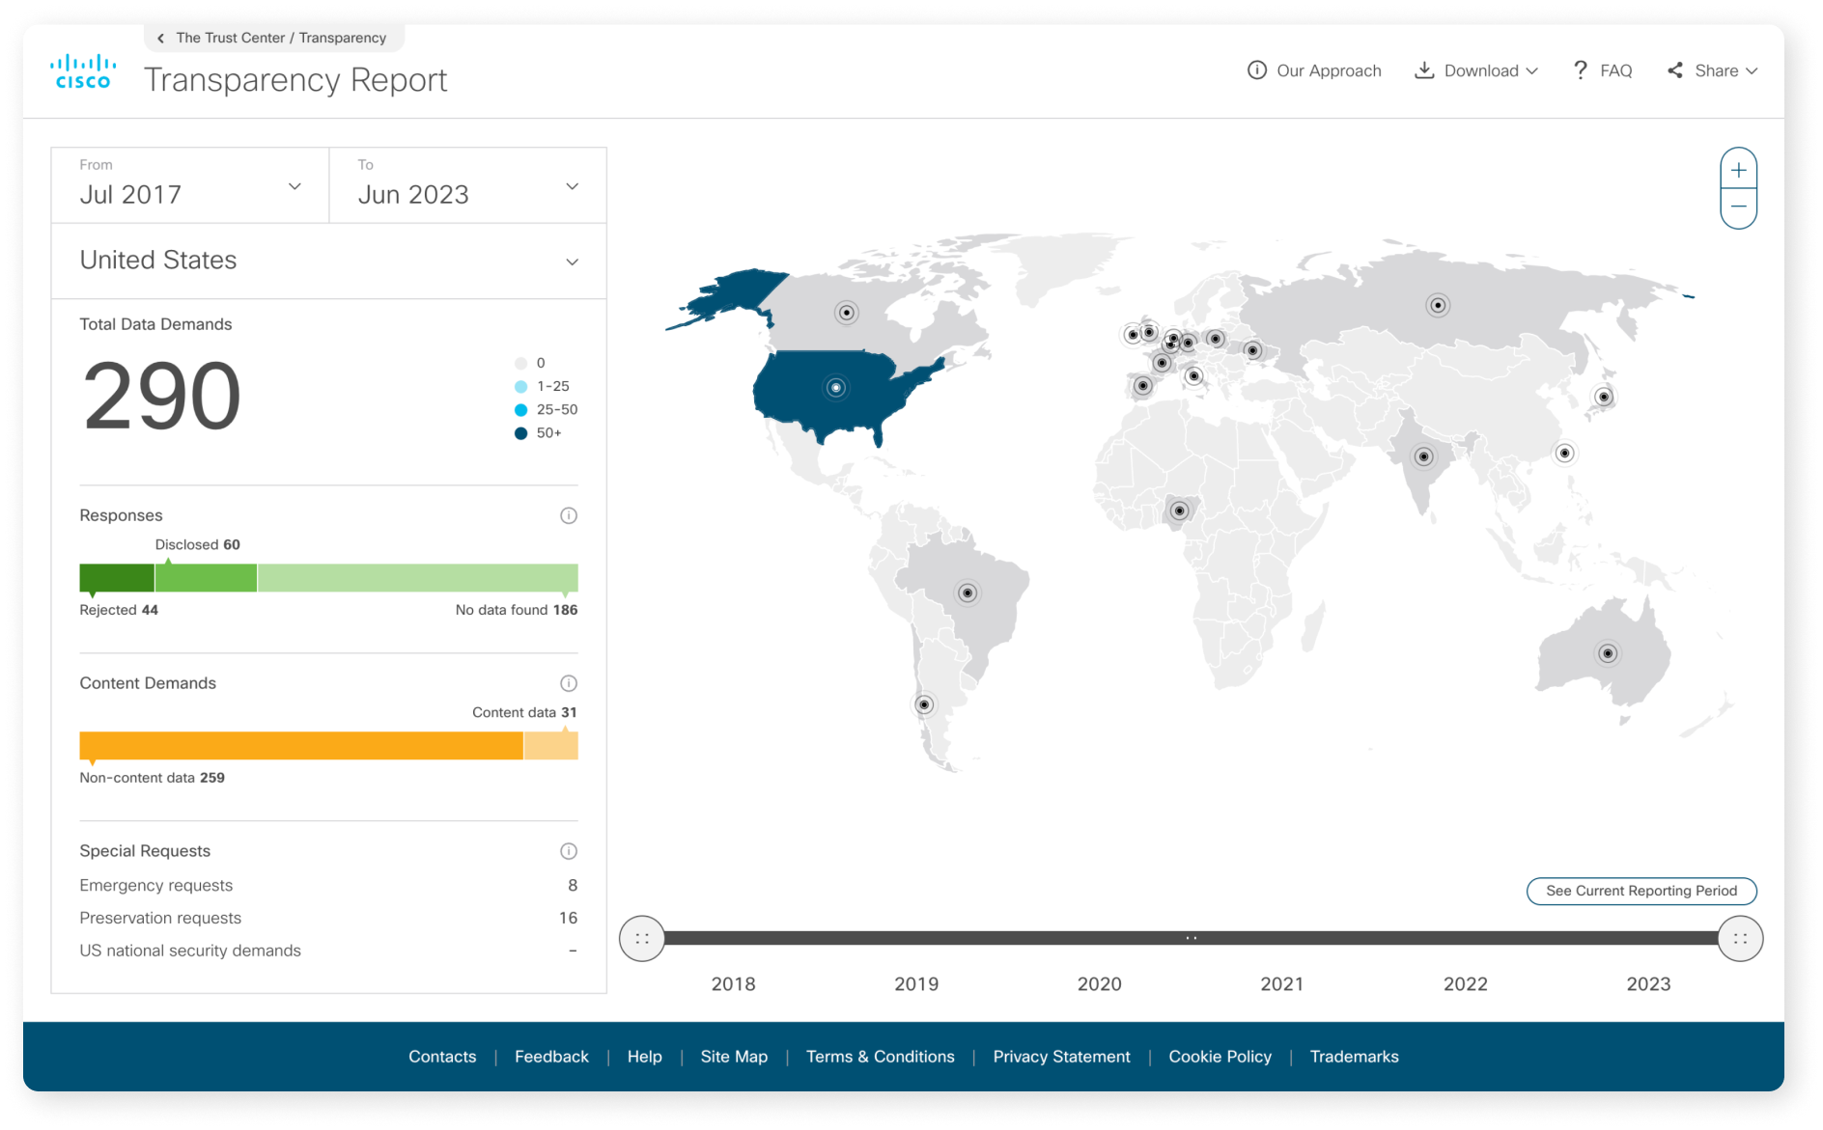The height and width of the screenshot is (1130, 1823).
Task: Click the Special Requests info icon
Action: 569,850
